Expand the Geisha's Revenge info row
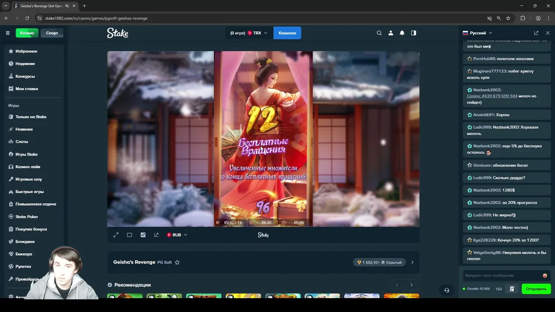Screen dimensions: 555x312 tap(412, 262)
